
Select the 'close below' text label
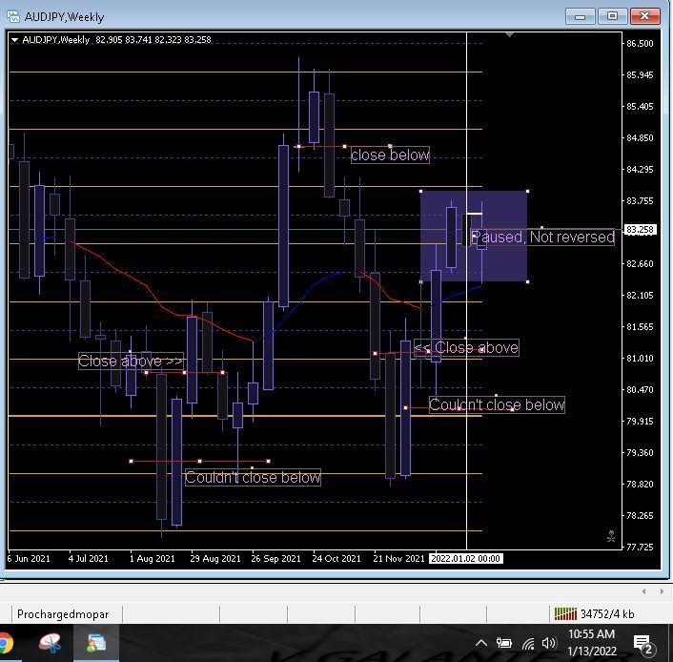(x=390, y=155)
